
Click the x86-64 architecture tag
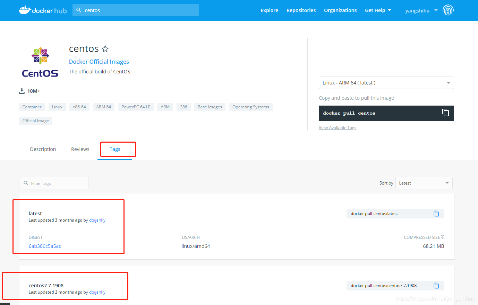[79, 107]
